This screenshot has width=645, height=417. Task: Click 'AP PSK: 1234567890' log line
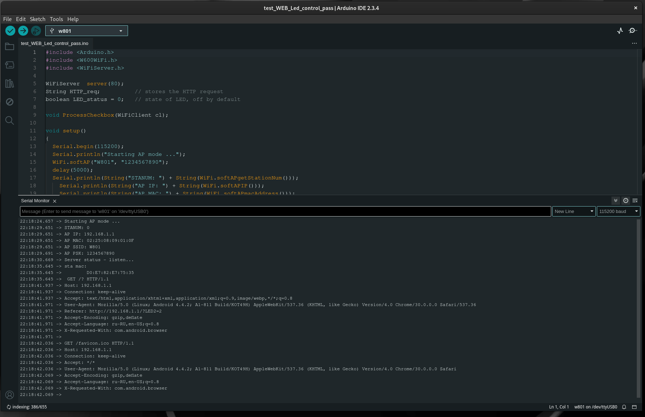coord(89,254)
